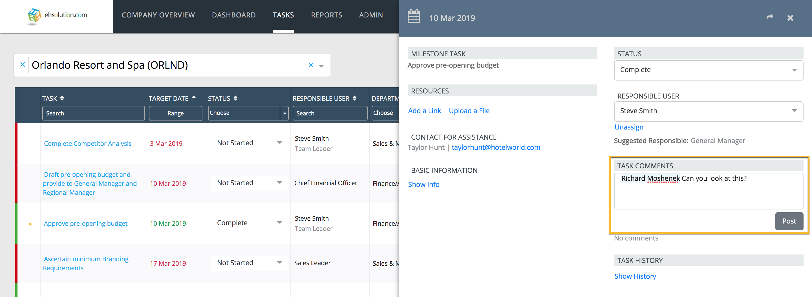Open status dropdown for Ascertain minimum Branding Requirements
Viewport: 812px width, 297px height.
(279, 262)
